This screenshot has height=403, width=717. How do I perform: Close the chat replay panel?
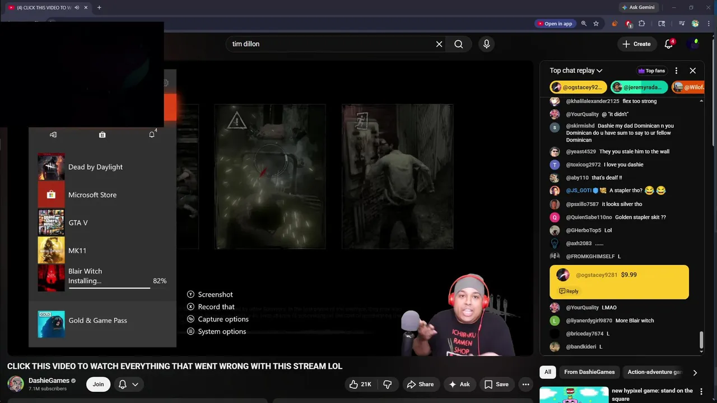(693, 71)
